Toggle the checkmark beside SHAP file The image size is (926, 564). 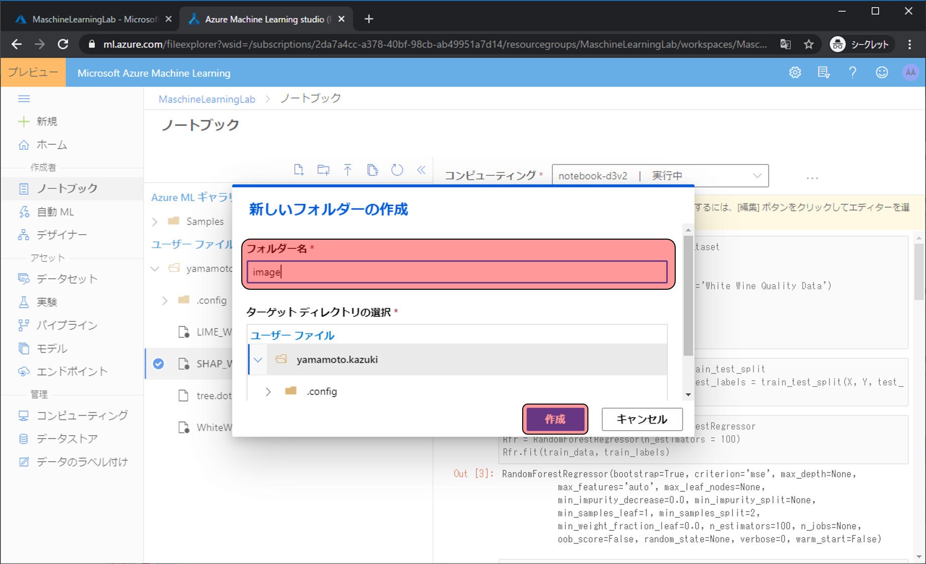click(x=159, y=363)
